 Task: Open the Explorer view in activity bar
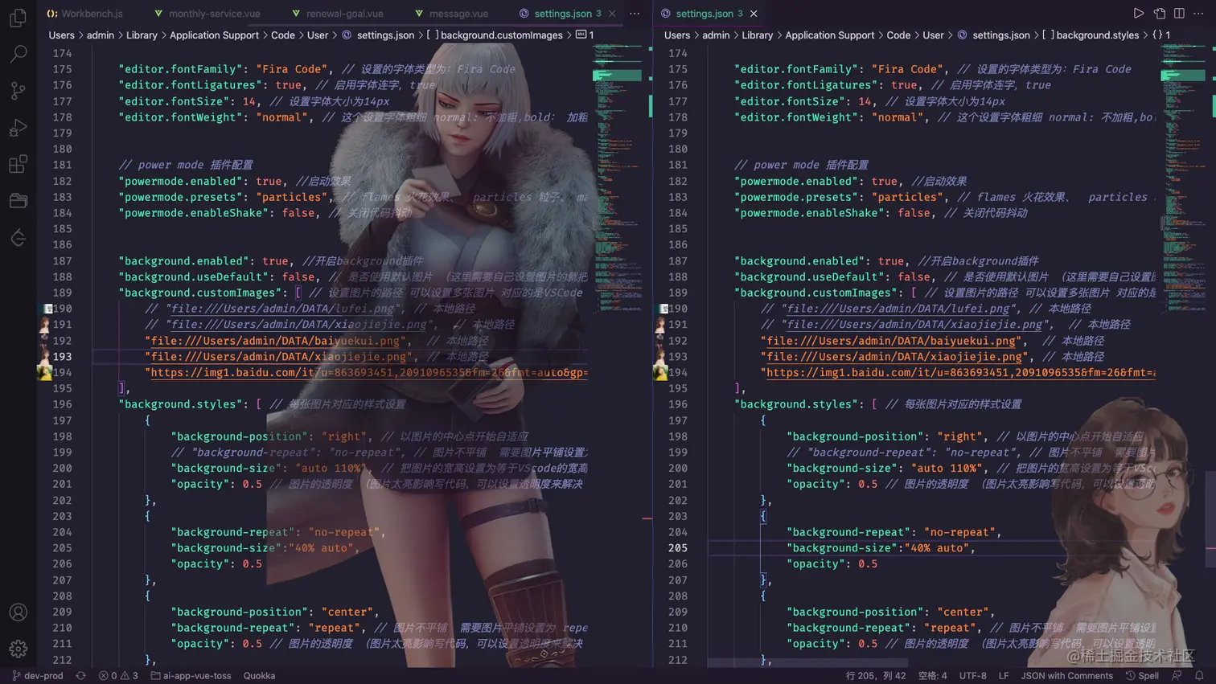pyautogui.click(x=18, y=17)
